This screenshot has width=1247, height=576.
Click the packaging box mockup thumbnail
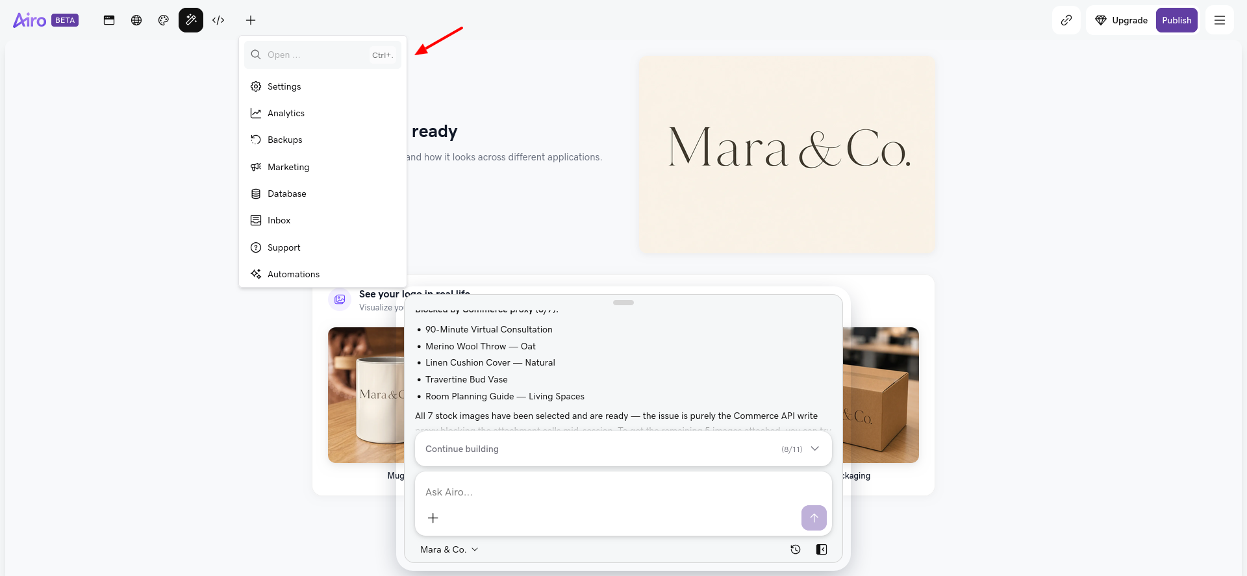[x=881, y=395]
